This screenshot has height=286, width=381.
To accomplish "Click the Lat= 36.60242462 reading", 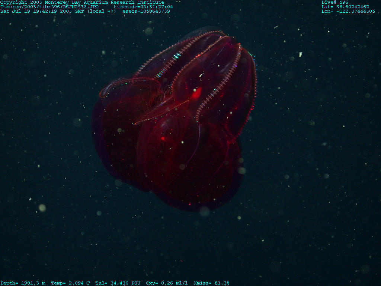I will [x=345, y=7].
